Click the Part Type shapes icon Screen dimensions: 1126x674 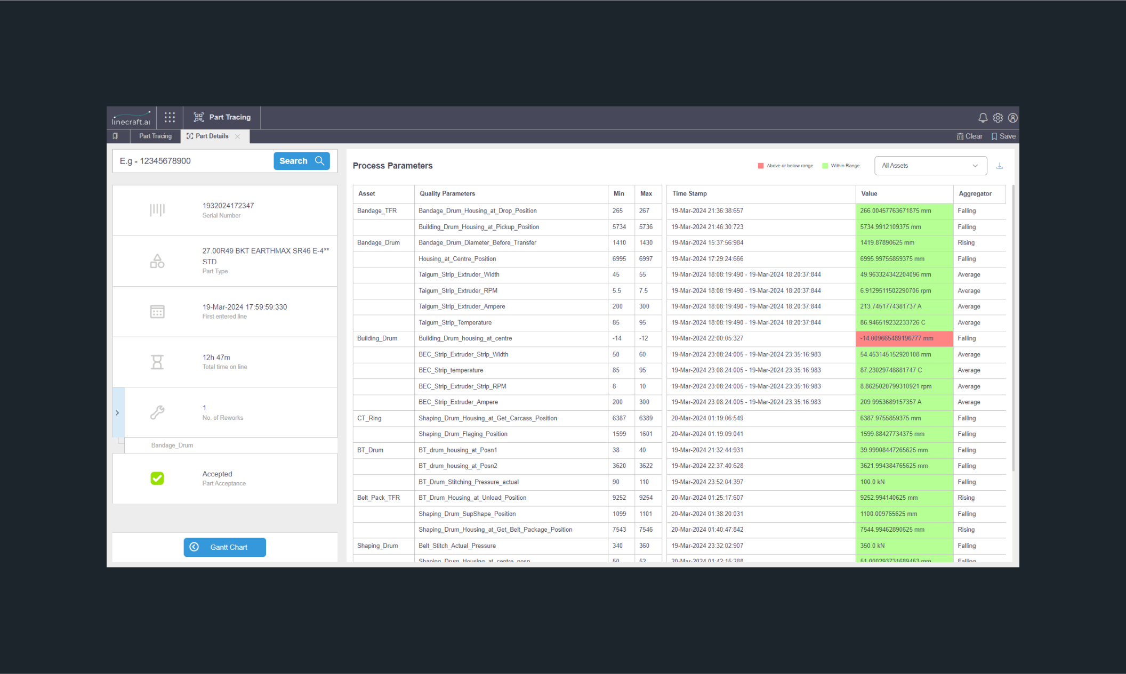coord(157,261)
